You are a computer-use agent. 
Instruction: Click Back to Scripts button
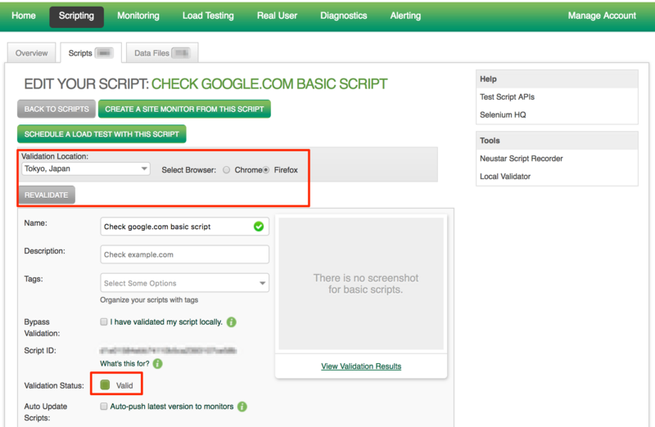point(56,109)
